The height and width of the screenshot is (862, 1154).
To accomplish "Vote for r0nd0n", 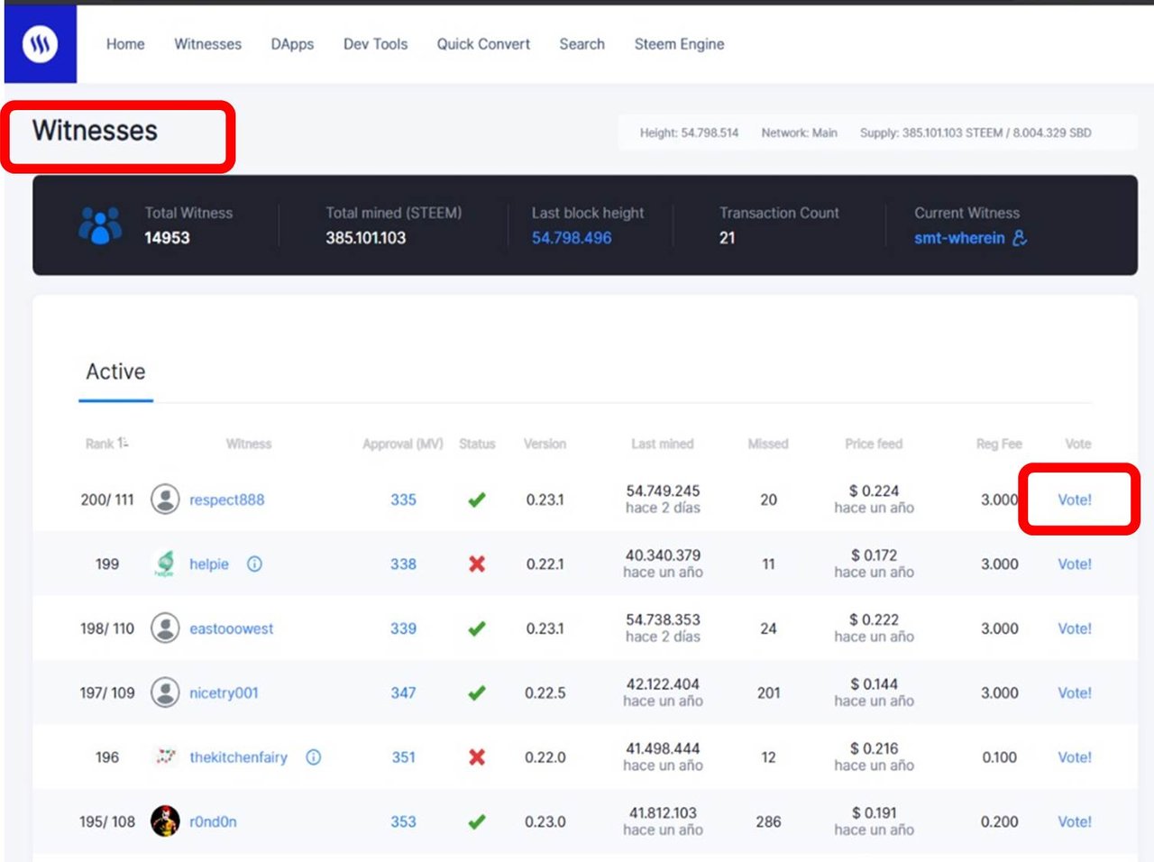I will tap(1075, 822).
